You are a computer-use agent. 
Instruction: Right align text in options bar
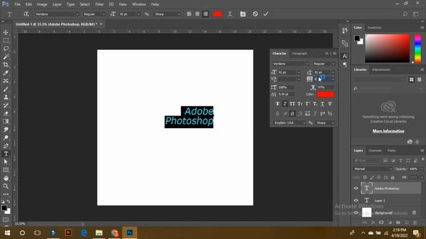click(x=206, y=14)
